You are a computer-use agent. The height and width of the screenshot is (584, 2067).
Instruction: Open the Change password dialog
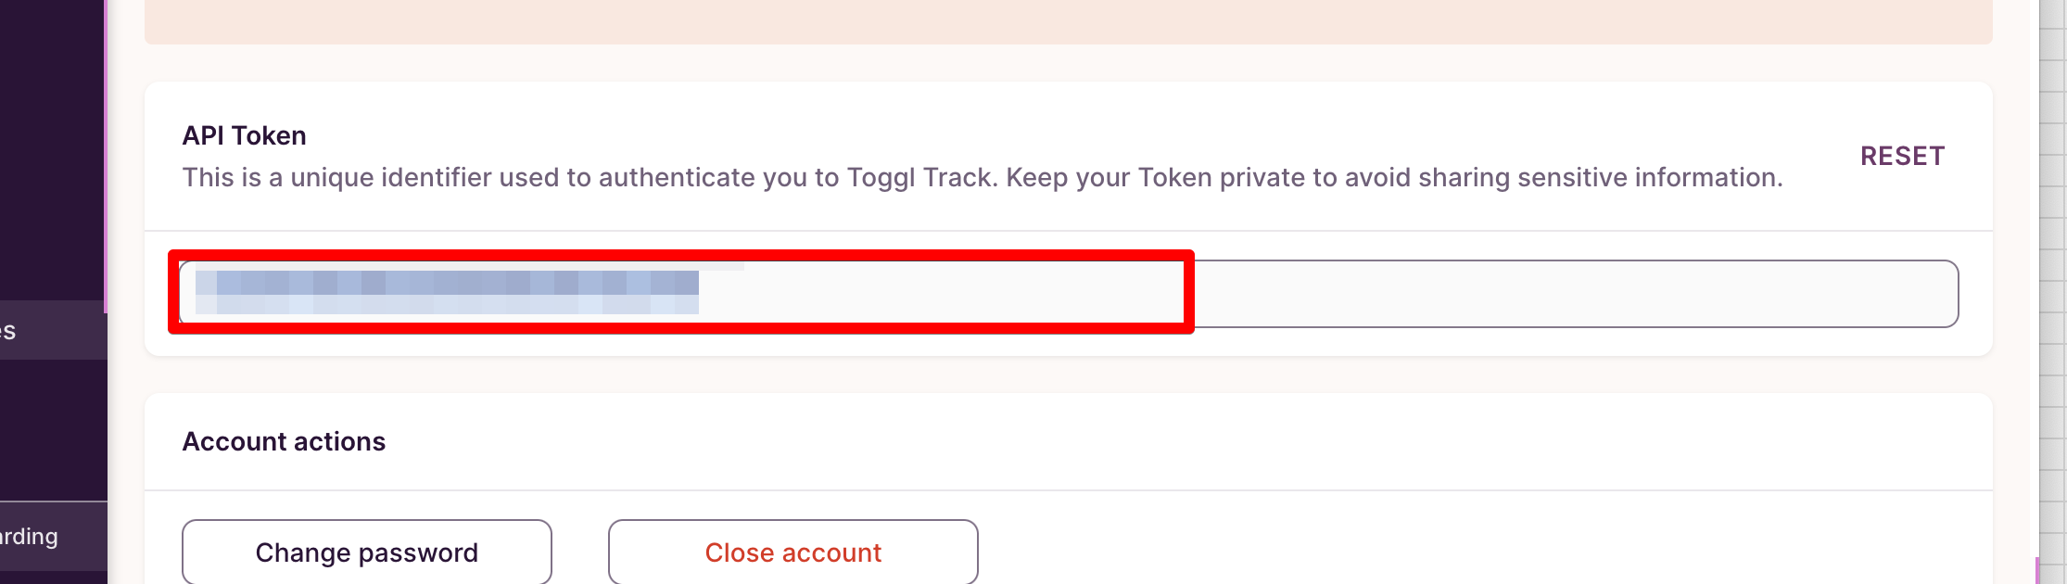tap(366, 552)
